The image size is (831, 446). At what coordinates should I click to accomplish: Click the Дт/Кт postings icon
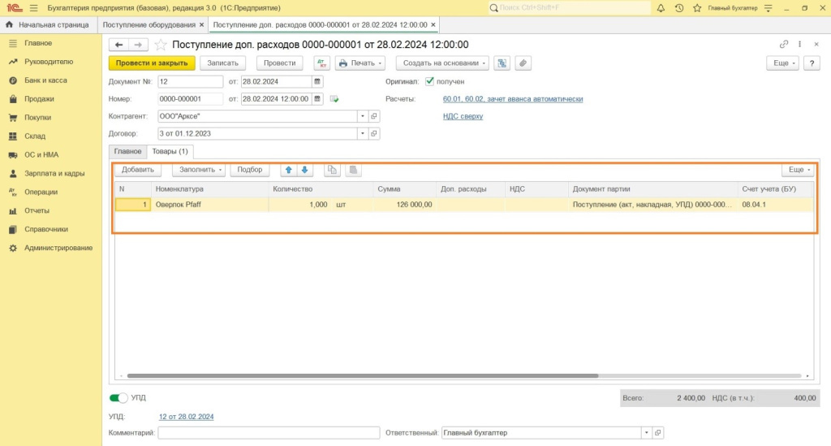pos(321,63)
